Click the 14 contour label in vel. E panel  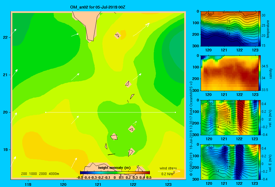click(x=217, y=171)
